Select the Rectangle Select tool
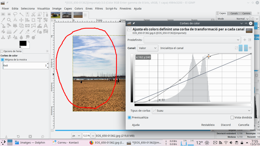Image resolution: width=260 pixels, height=146 pixels. pos(3,14)
